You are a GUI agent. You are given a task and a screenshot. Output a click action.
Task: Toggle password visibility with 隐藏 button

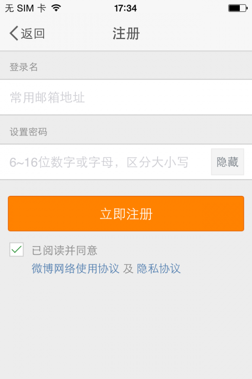coord(227,162)
